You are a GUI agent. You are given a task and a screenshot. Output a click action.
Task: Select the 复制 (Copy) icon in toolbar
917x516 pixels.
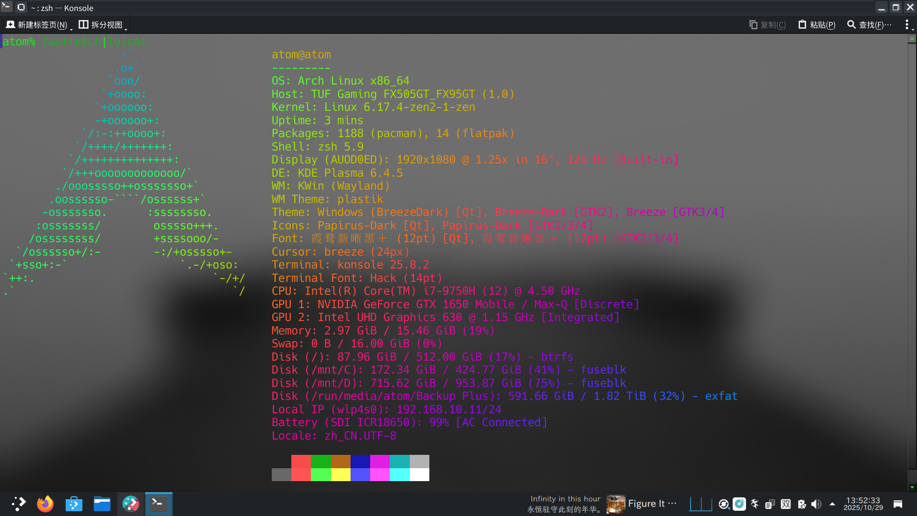coord(753,24)
